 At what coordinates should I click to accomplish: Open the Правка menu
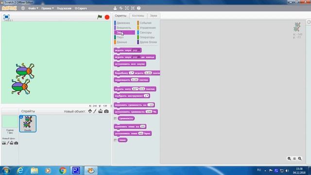click(48, 8)
